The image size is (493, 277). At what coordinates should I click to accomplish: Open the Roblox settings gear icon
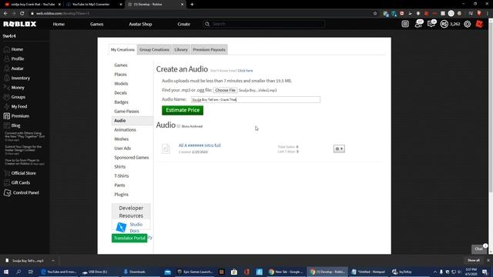pos(468,24)
